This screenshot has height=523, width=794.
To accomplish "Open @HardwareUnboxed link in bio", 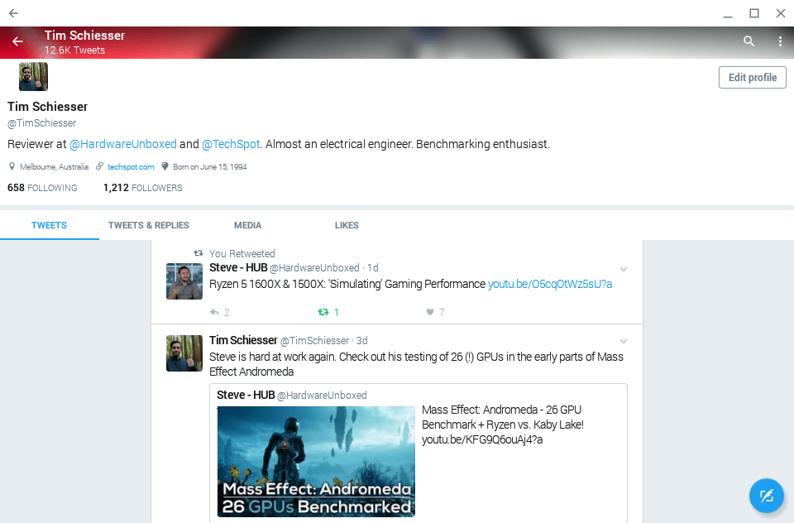I will click(123, 144).
